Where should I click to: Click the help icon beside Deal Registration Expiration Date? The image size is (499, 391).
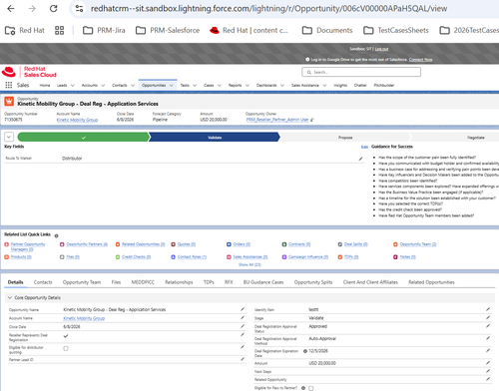[x=305, y=351]
